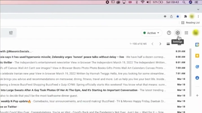
Task: Open weekly K-Pop update email
Action: point(93,101)
